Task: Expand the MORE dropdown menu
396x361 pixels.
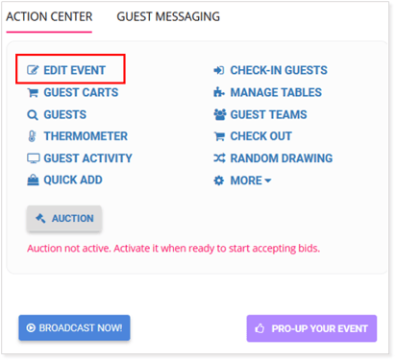Action: (x=251, y=180)
